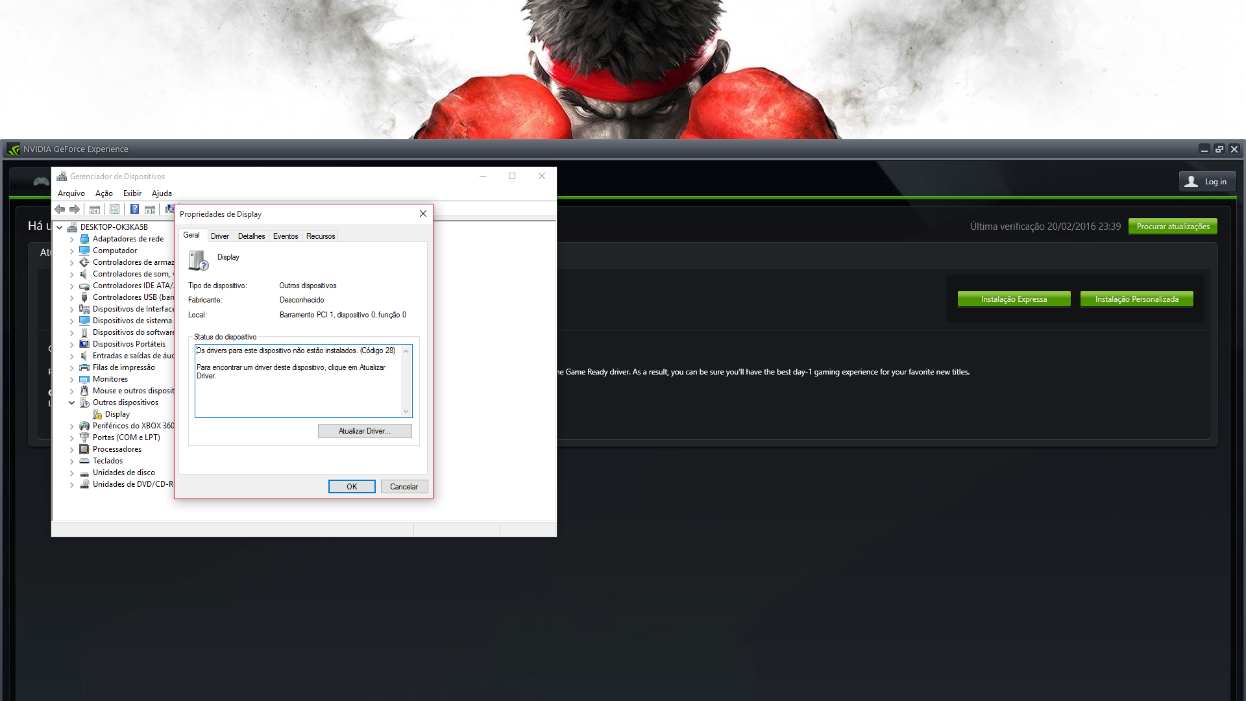The width and height of the screenshot is (1246, 701).
Task: Select the Monitores tree row label
Action: coord(110,379)
